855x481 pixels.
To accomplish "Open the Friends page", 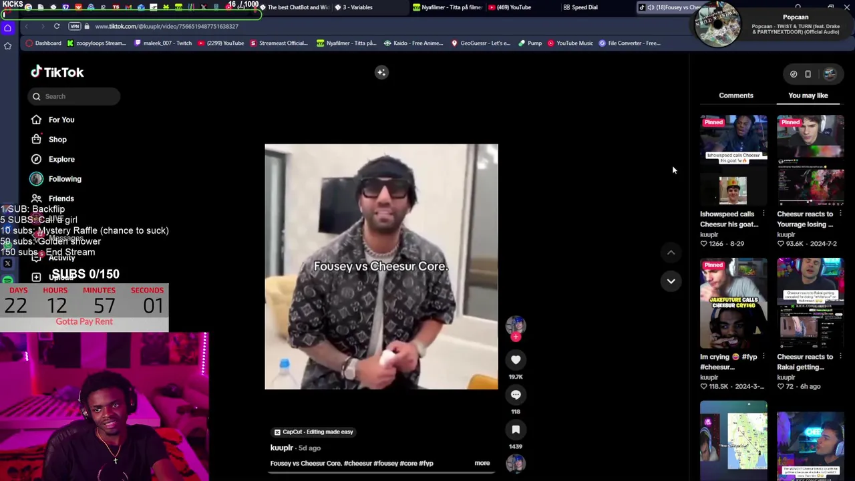I will [61, 198].
